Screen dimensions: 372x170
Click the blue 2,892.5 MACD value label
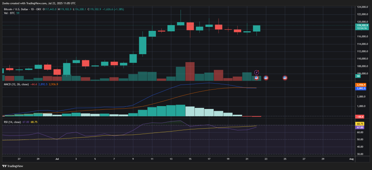(x=362, y=88)
